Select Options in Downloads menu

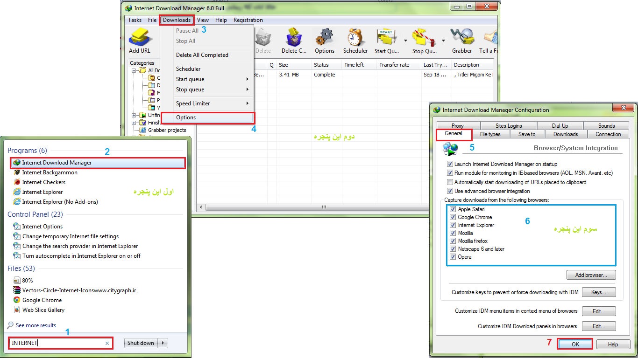pos(207,117)
